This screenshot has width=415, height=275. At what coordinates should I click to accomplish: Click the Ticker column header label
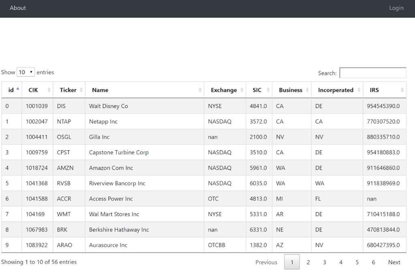pos(68,90)
